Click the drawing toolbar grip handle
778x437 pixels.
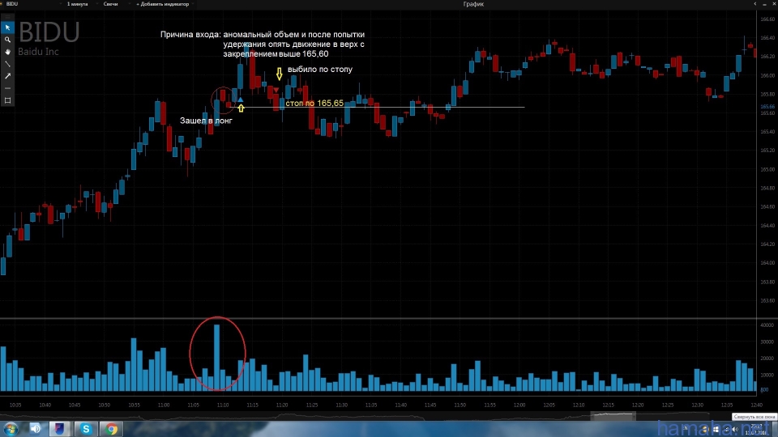(7, 17)
